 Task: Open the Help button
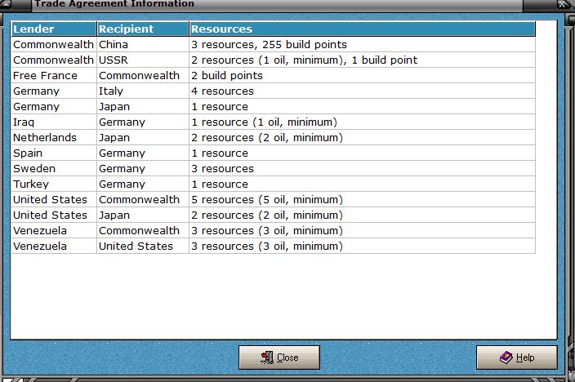tap(517, 357)
